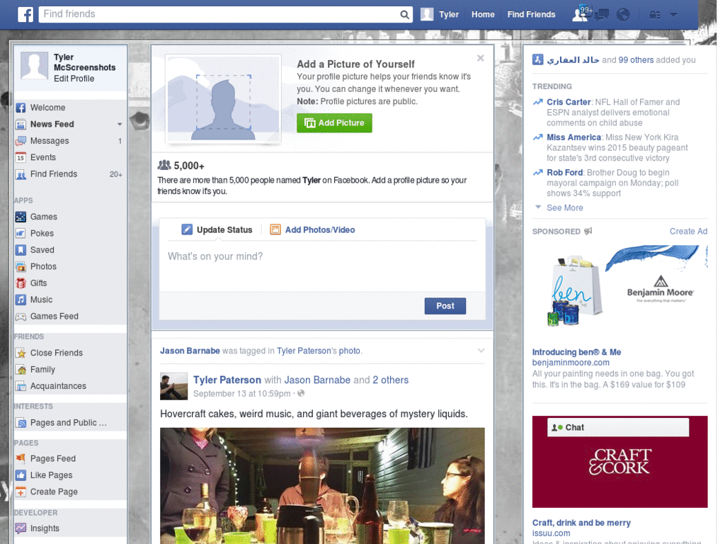Click the Games app icon
The height and width of the screenshot is (544, 725).
[x=21, y=217]
